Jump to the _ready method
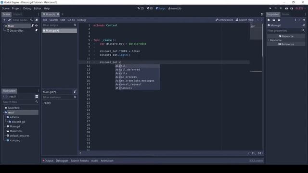 click(x=47, y=103)
